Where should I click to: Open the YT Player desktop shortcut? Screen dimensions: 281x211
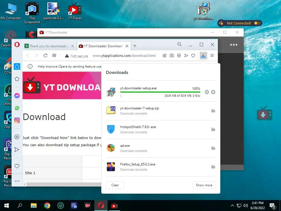[75, 11]
